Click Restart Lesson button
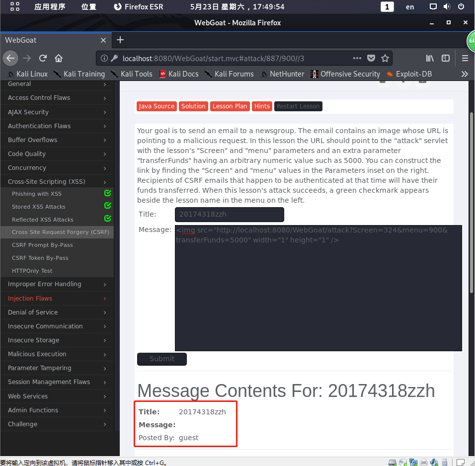Screen dimensions: 475x466 click(298, 106)
